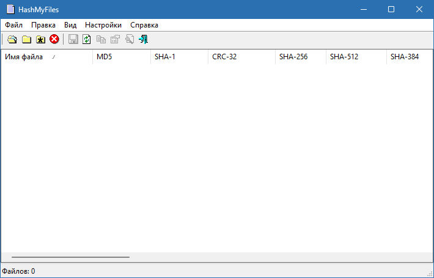Sort by the MD5 column header
Screen dimensions: 434x278
tap(122, 57)
